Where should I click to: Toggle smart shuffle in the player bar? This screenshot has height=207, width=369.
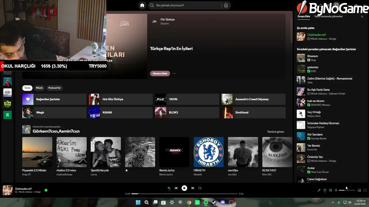point(169,188)
